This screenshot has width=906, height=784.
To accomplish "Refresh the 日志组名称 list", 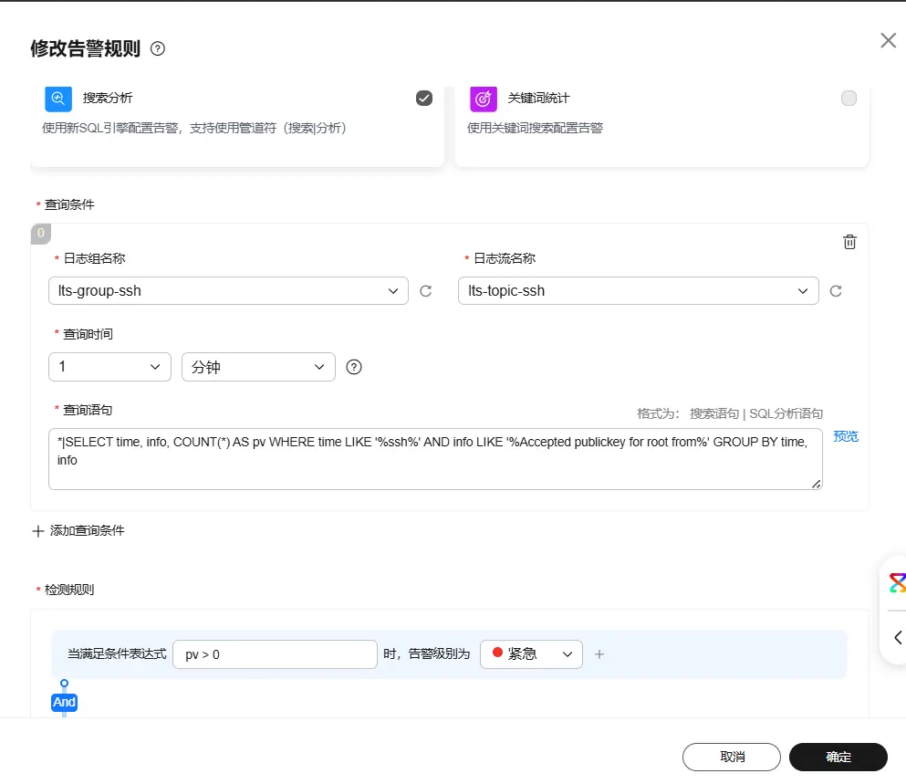I will click(425, 291).
